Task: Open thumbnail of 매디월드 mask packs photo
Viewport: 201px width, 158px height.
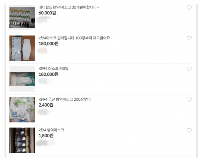Action: tap(22, 17)
